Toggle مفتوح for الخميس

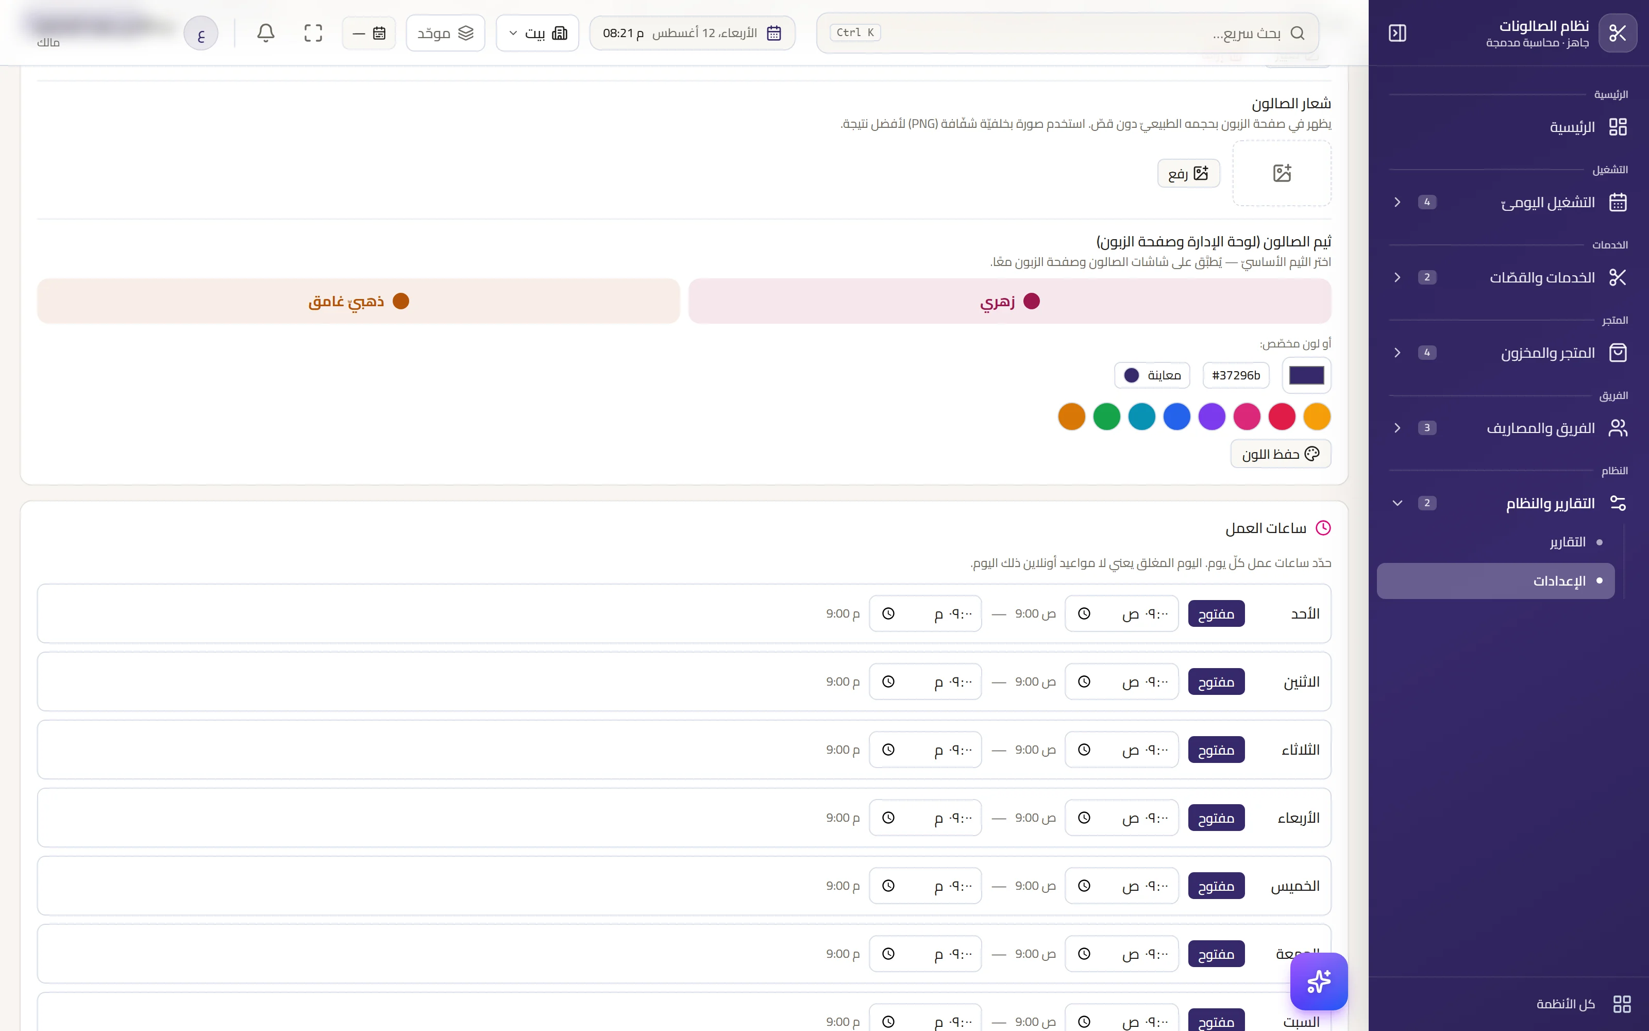(1216, 886)
